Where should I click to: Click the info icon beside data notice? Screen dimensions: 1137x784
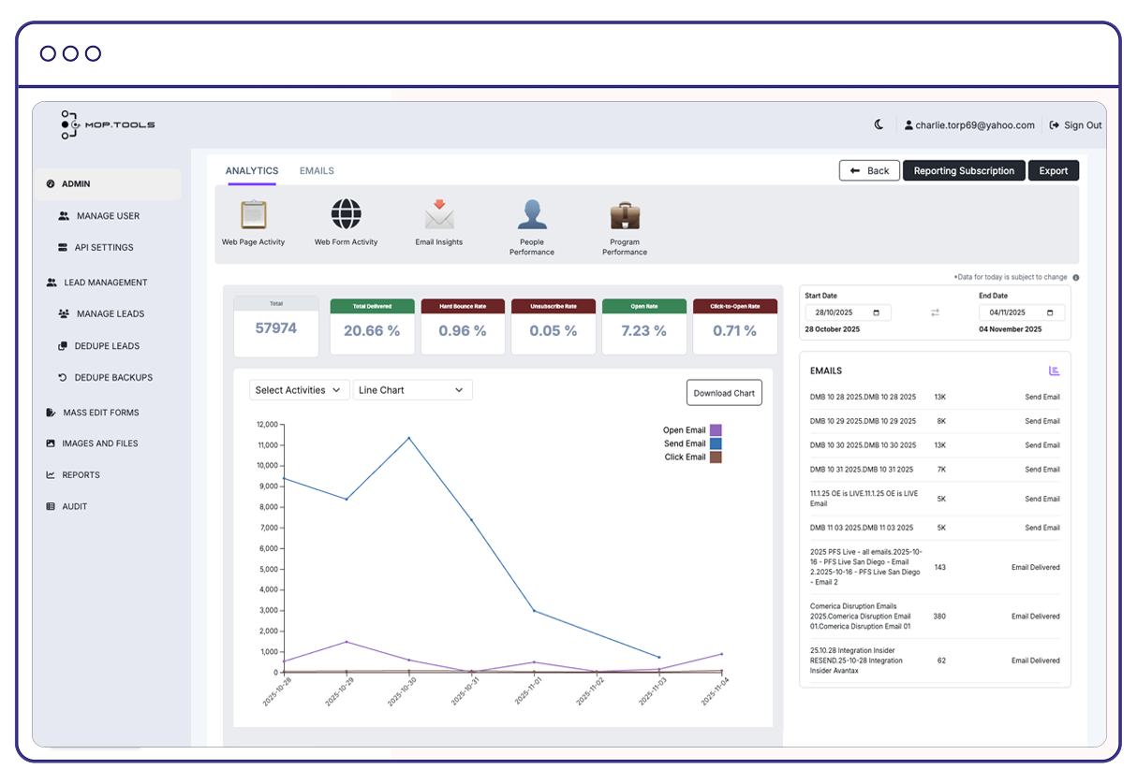1075,278
